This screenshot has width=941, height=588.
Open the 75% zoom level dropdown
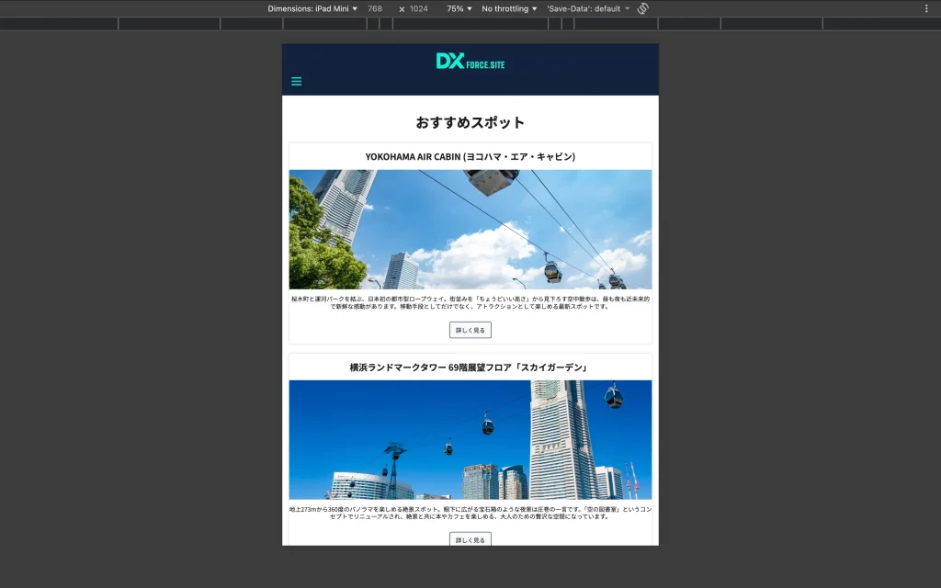pos(459,8)
